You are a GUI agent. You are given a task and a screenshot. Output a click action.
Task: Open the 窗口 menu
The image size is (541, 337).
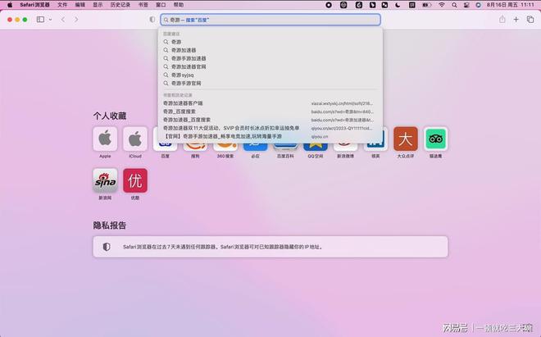click(161, 5)
